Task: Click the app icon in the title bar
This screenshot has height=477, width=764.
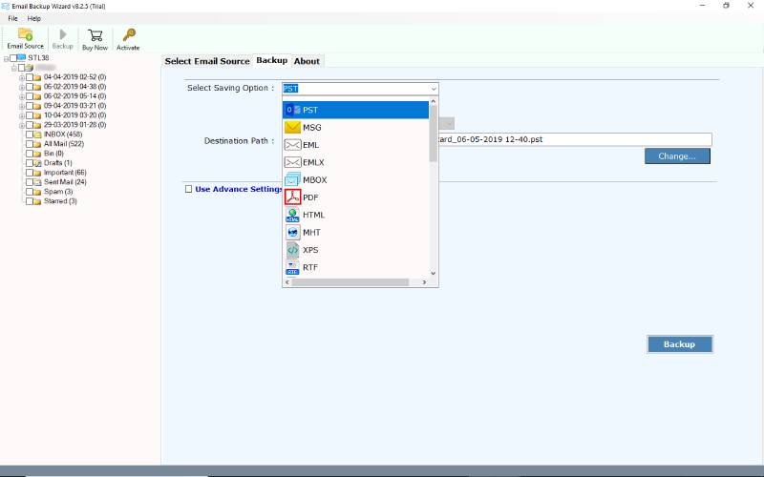Action: pos(6,6)
